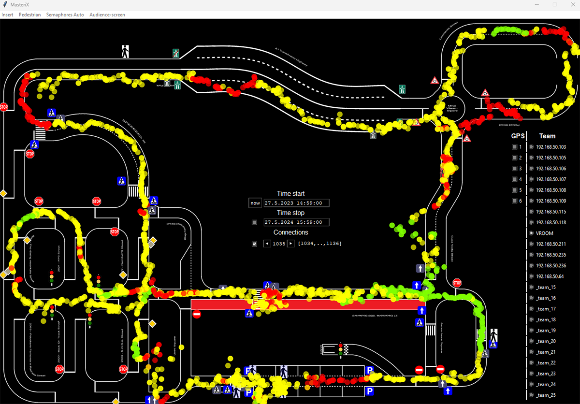Click the MasteriX feather icon in title bar
The width and height of the screenshot is (580, 404).
[x=5, y=4]
